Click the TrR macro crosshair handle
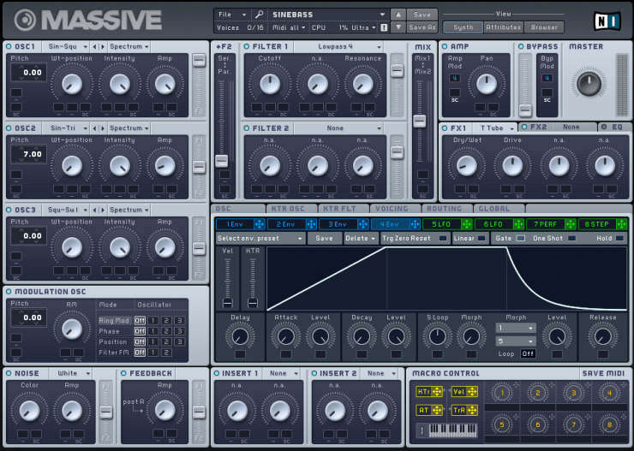This screenshot has width=634, height=451. click(472, 410)
